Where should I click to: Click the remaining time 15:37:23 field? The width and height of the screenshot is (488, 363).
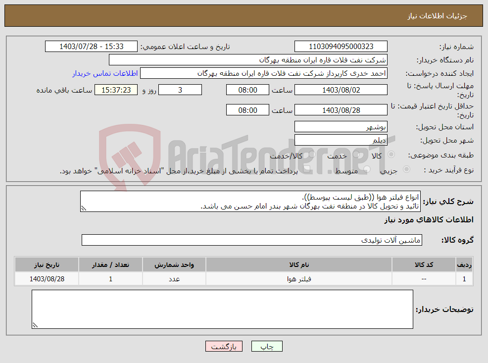[x=116, y=90]
